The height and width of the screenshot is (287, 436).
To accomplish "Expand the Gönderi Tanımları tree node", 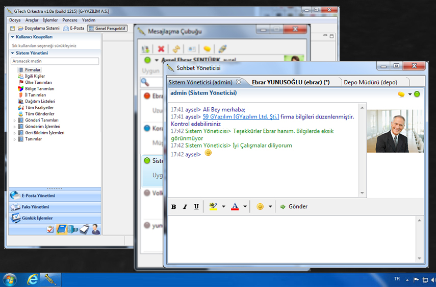I will coord(15,120).
